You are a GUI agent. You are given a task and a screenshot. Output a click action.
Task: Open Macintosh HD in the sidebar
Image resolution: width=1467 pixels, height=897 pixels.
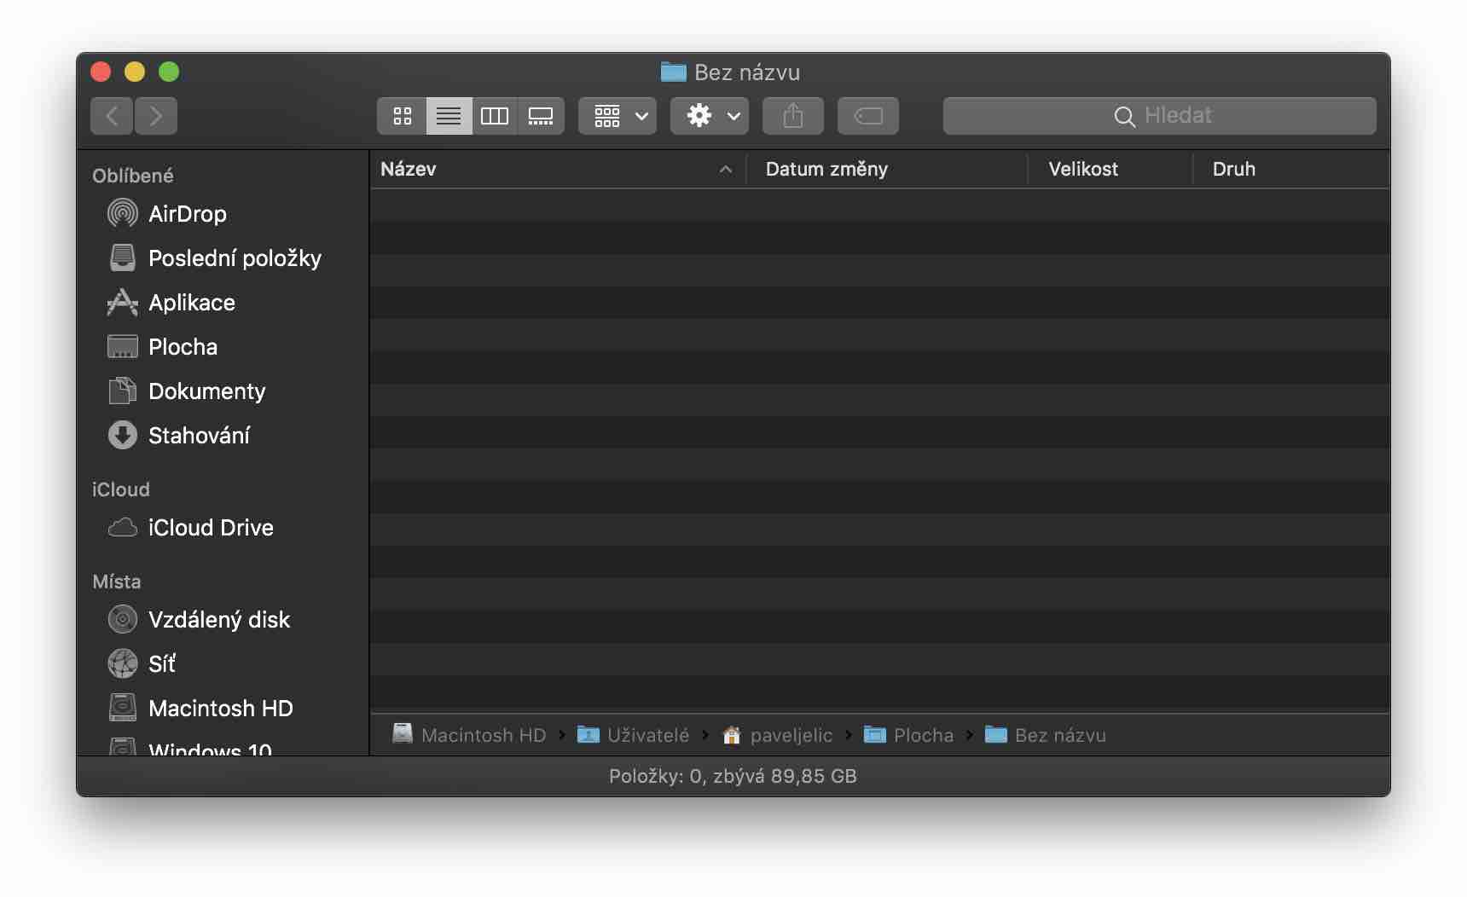pos(223,708)
